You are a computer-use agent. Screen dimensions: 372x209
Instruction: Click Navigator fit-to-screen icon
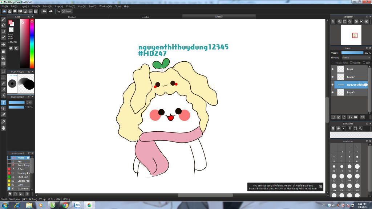pyautogui.click(x=345, y=21)
